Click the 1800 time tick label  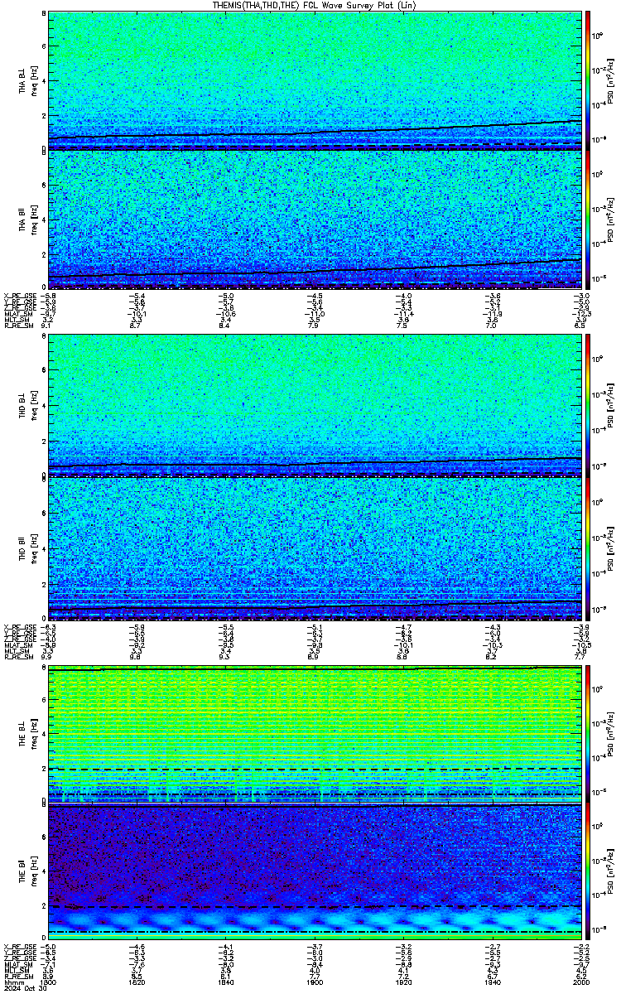[49, 982]
